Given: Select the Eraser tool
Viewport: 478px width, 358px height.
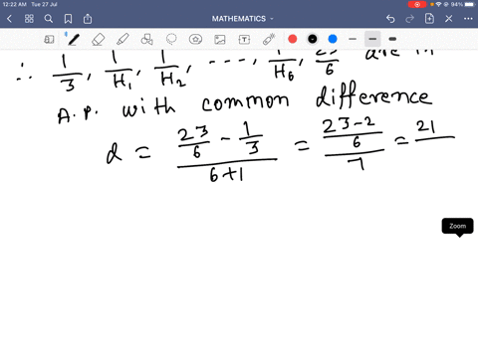Looking at the screenshot, I should pyautogui.click(x=98, y=40).
